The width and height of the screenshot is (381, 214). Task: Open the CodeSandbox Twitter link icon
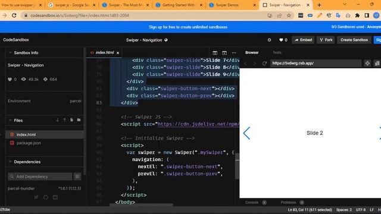(36, 197)
